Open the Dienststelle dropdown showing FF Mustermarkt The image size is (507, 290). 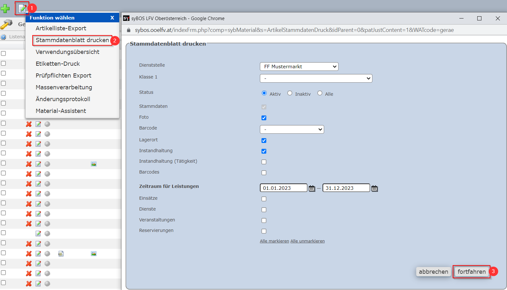tap(299, 66)
